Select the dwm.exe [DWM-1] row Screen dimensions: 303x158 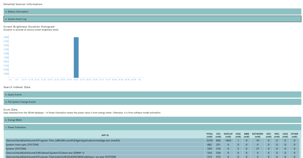152,153
